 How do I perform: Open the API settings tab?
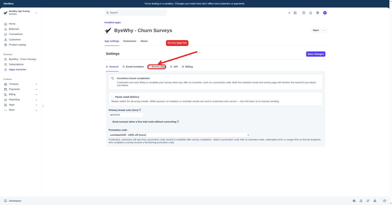coord(174,67)
